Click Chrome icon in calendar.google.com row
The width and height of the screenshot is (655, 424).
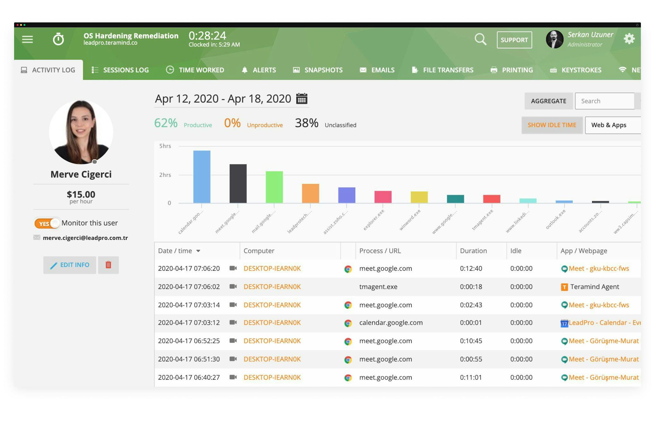click(x=348, y=323)
